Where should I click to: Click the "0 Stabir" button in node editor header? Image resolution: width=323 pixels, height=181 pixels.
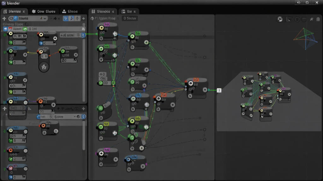(130, 19)
